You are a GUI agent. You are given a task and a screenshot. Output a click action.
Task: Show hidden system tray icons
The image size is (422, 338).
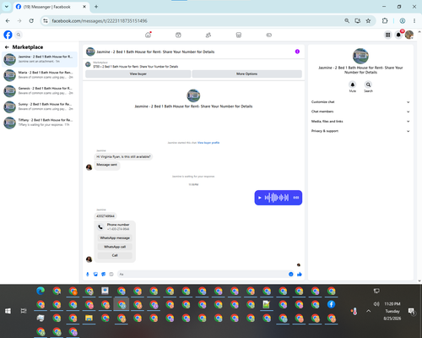click(x=368, y=311)
